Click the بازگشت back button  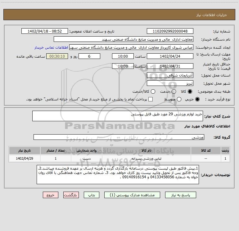coord(71,195)
